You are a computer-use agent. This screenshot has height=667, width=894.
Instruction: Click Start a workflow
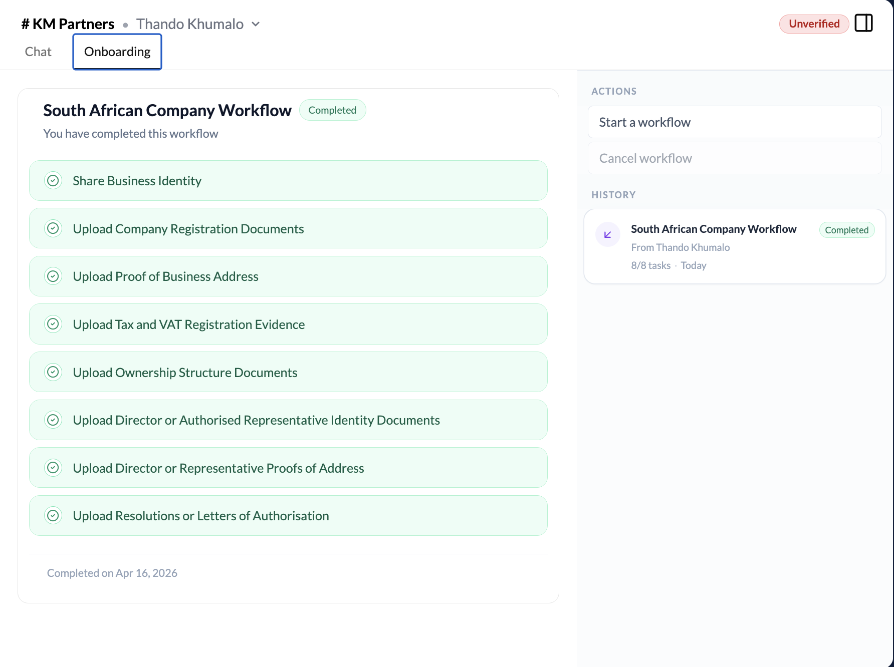pos(735,122)
